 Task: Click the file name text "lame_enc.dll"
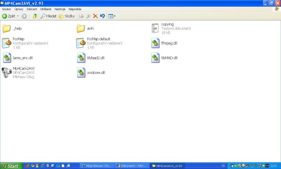[x=23, y=58]
